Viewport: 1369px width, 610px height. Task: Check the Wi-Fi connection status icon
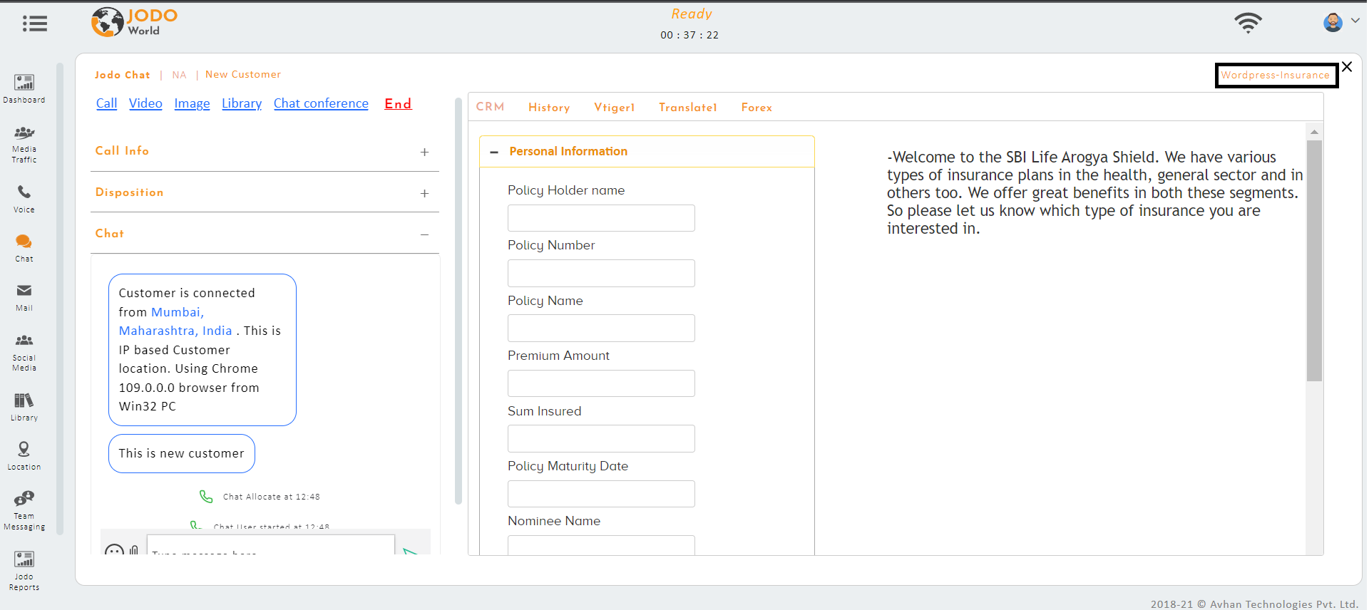1248,23
